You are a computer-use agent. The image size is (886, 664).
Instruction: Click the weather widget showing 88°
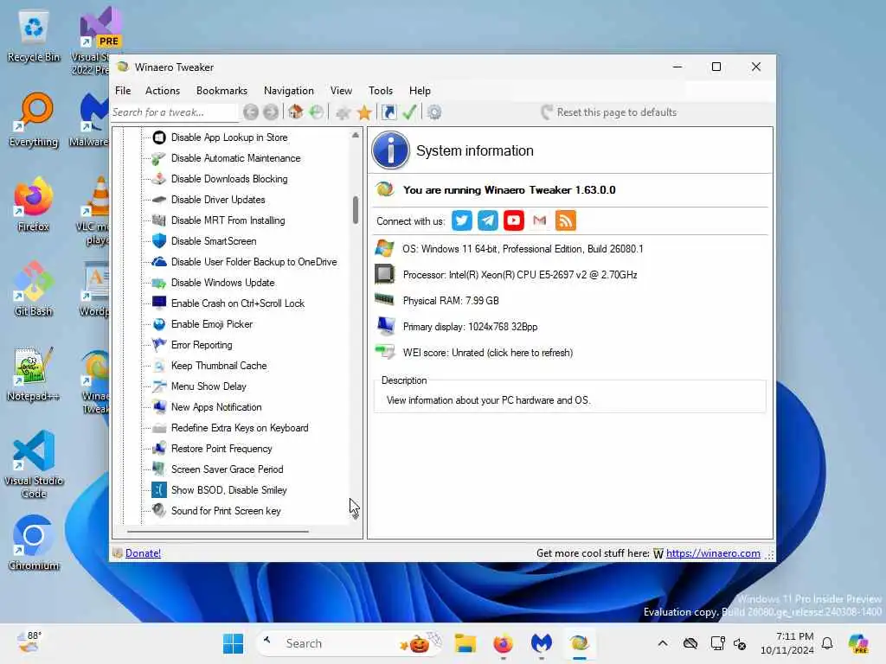coord(29,642)
